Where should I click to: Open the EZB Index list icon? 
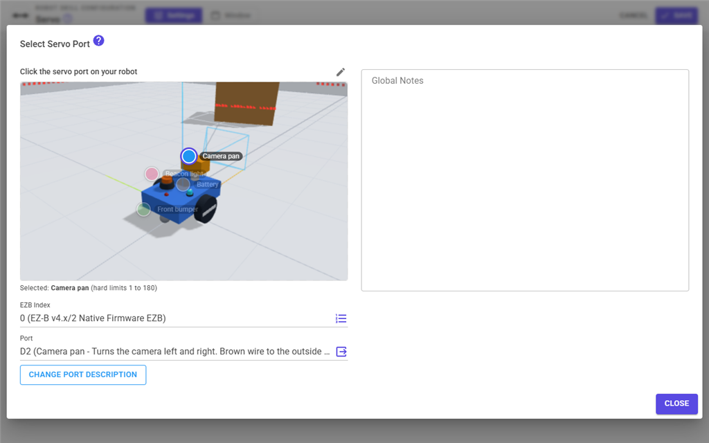(x=341, y=318)
